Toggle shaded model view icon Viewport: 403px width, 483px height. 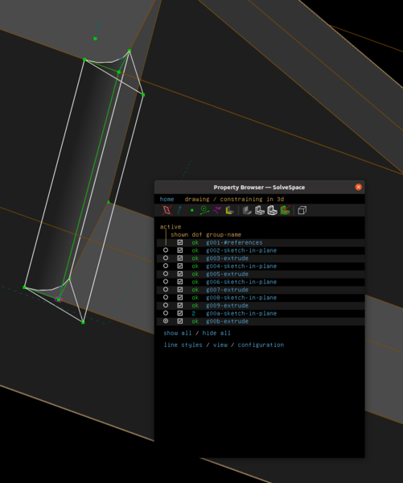[x=247, y=210]
